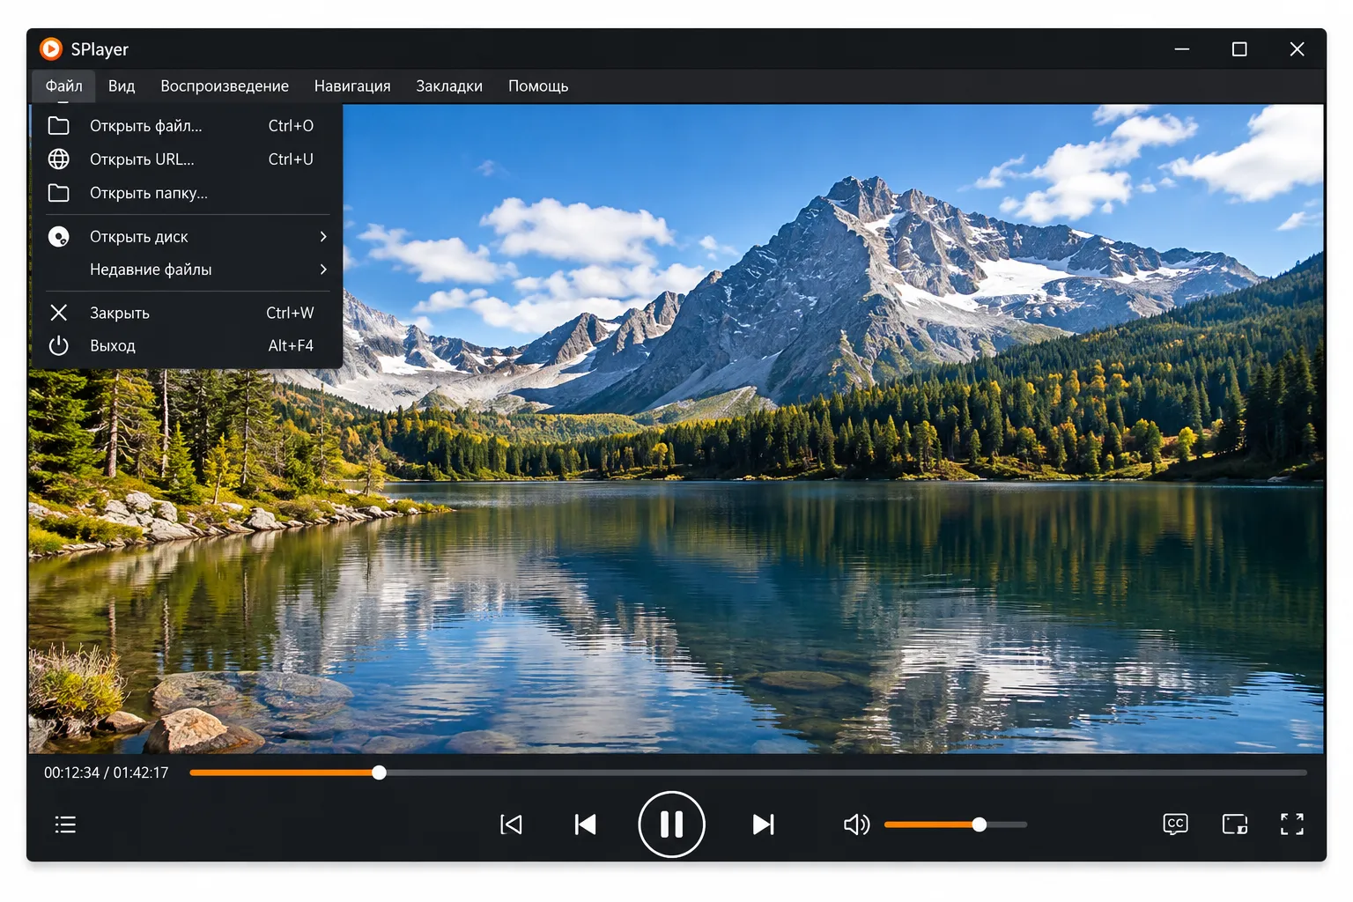The height and width of the screenshot is (902, 1353).
Task: Open the Навигация menu
Action: coord(352,85)
